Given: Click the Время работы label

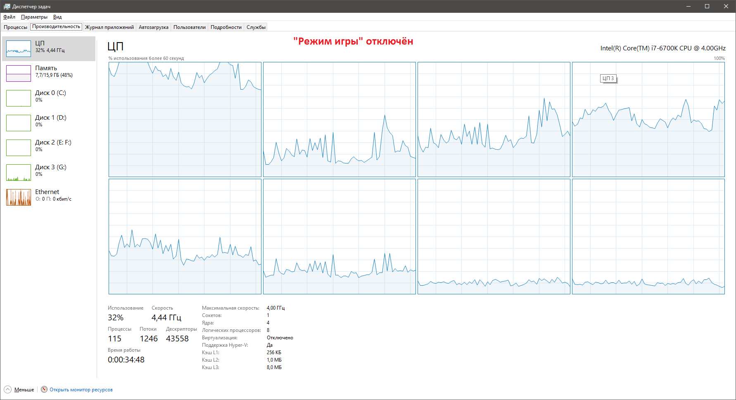Looking at the screenshot, I should point(124,350).
